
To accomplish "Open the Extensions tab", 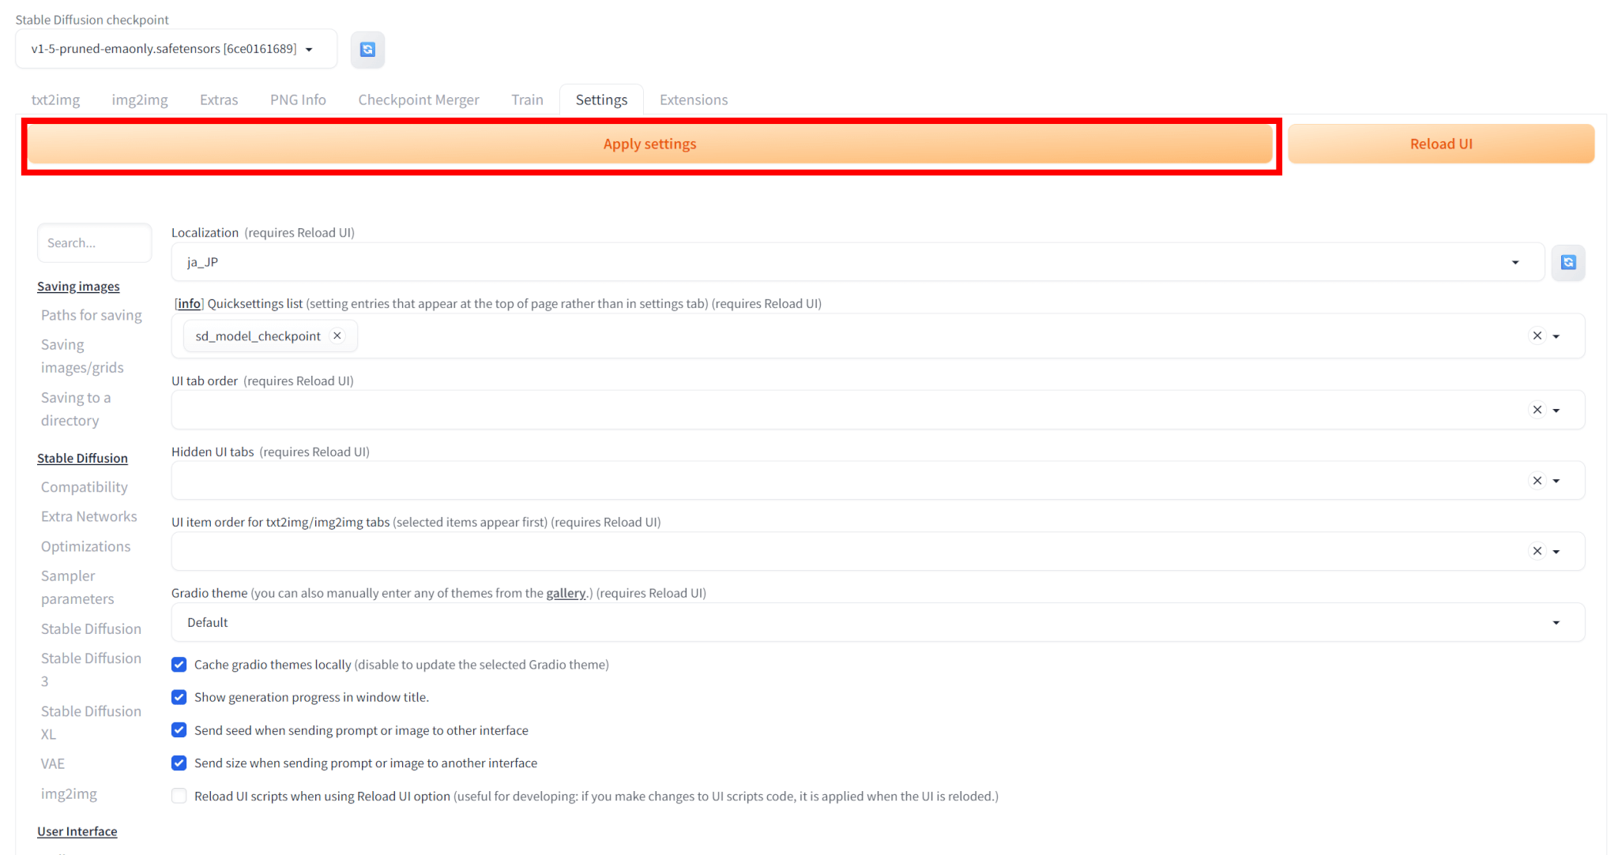I will 694,99.
